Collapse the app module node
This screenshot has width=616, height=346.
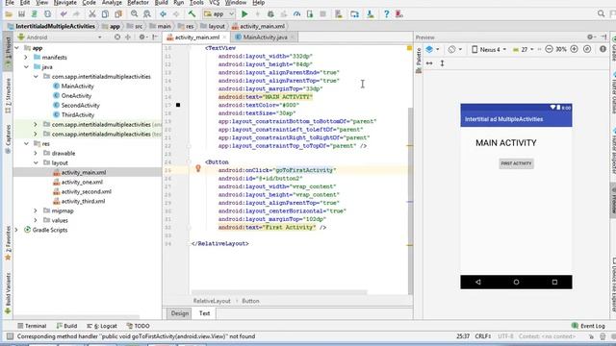click(x=17, y=48)
